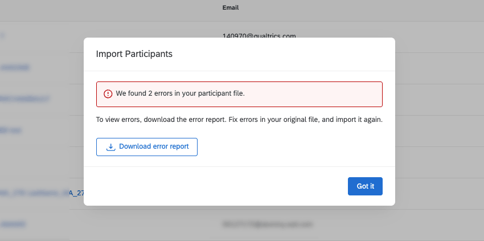Open the topmost participant link behind the dialog
The height and width of the screenshot is (241, 484).
3,36
